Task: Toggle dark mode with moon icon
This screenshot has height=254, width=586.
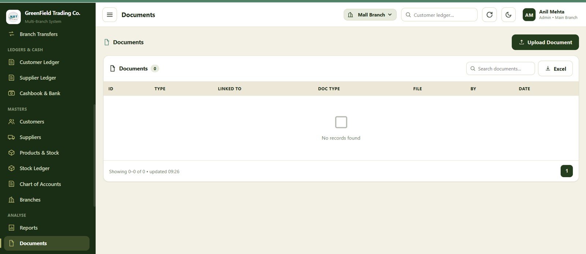Action: pyautogui.click(x=508, y=15)
